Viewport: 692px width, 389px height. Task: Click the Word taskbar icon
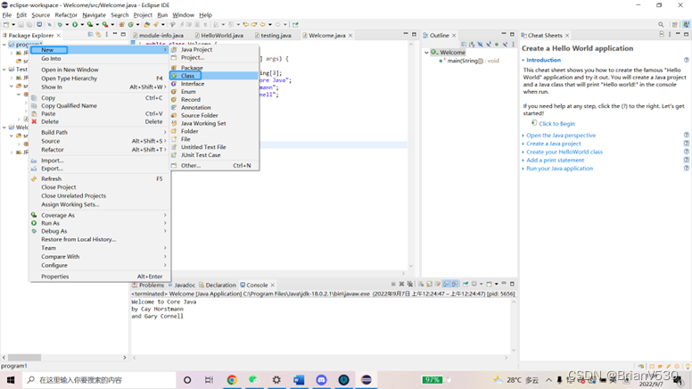click(x=299, y=380)
